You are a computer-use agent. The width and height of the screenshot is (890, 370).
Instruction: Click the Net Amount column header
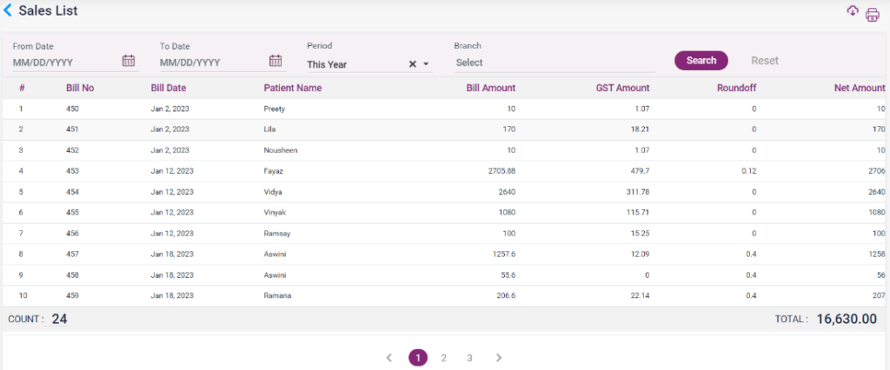pyautogui.click(x=859, y=88)
